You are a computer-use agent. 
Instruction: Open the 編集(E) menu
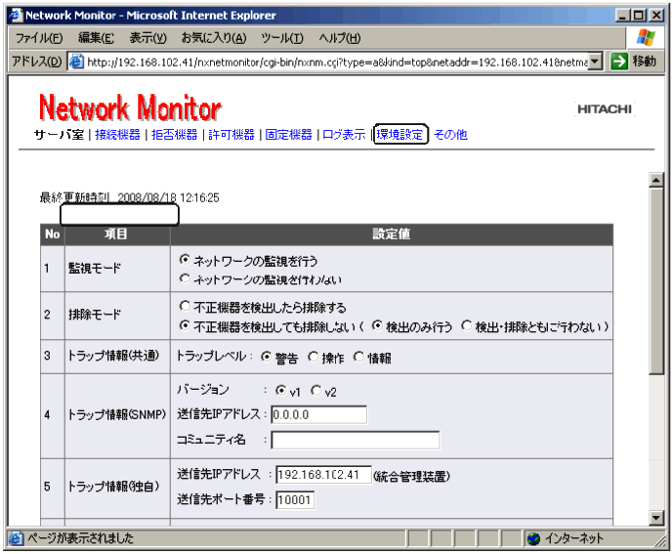tap(96, 38)
